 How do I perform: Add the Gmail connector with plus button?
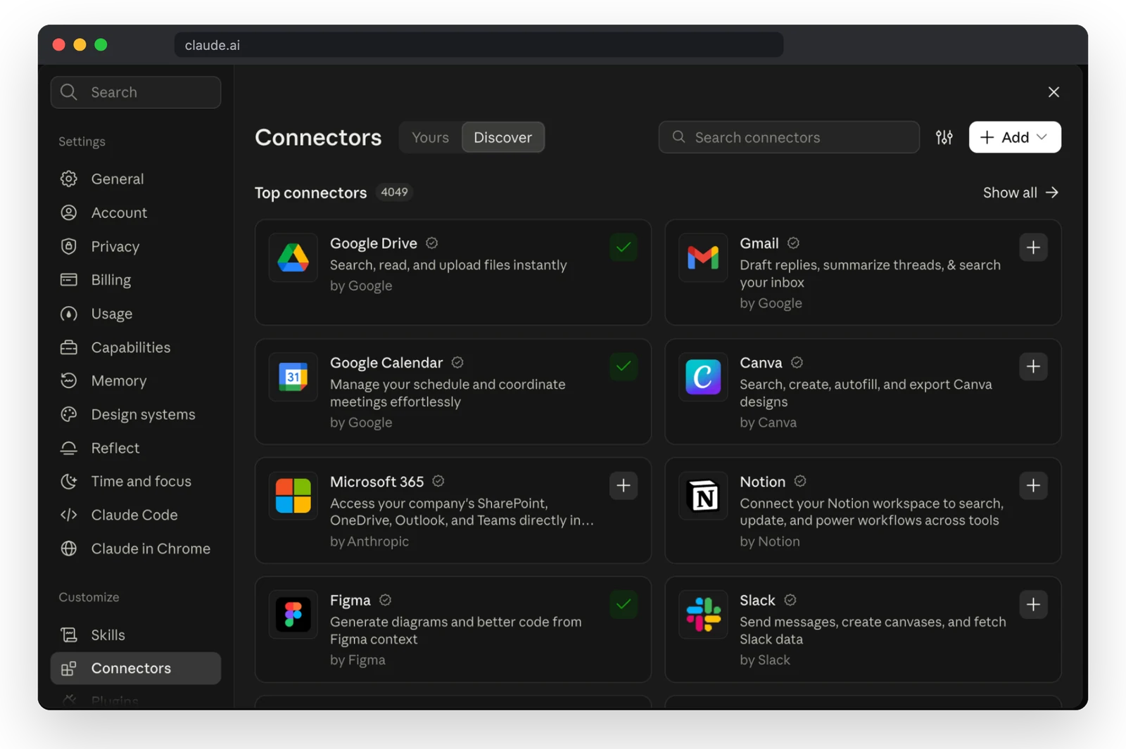(1033, 248)
